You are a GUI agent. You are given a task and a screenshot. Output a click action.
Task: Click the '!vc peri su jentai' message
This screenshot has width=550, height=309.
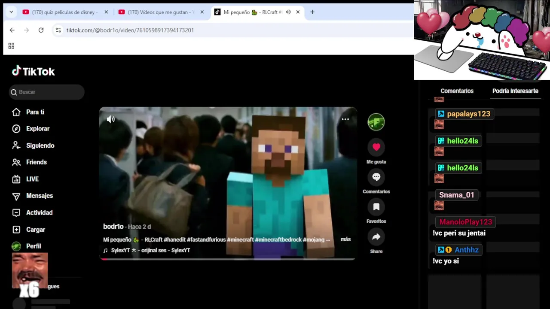pos(459,233)
